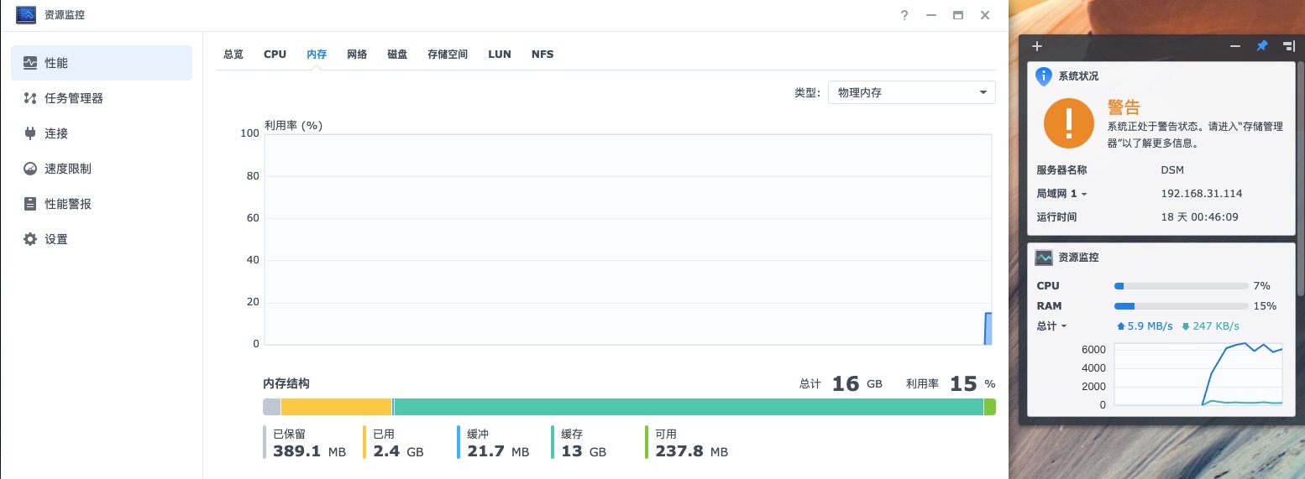1305x479 pixels.
Task: Open 性能警报 in the sidebar
Action: (102, 204)
